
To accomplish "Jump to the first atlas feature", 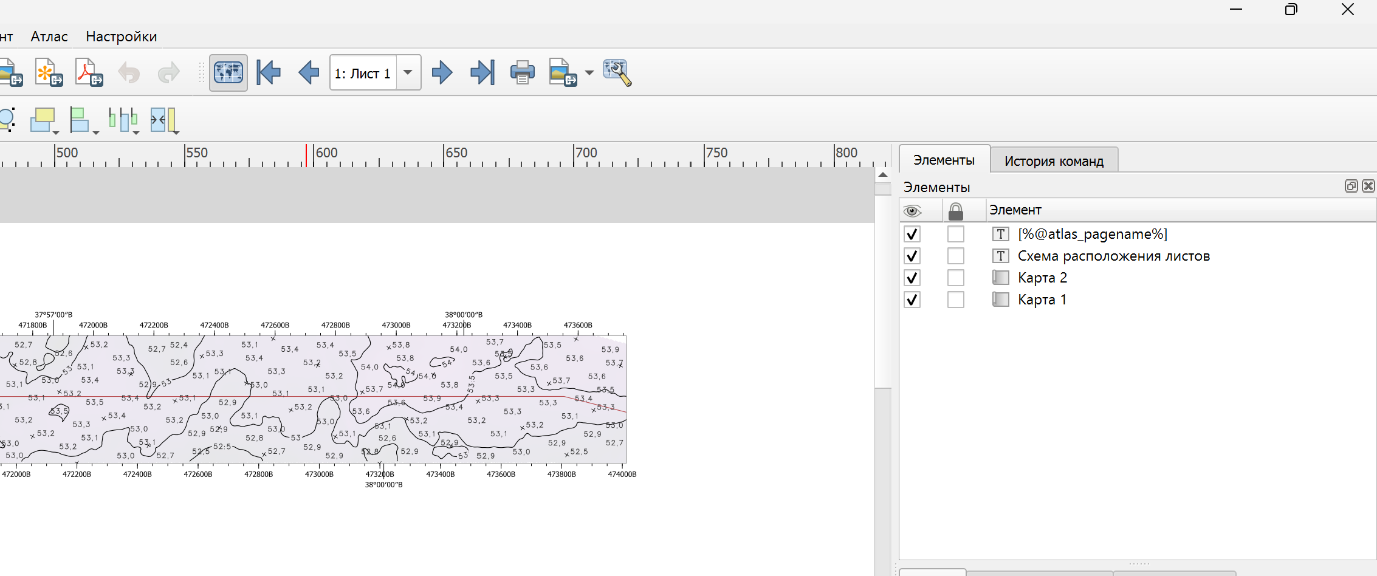I will (269, 73).
